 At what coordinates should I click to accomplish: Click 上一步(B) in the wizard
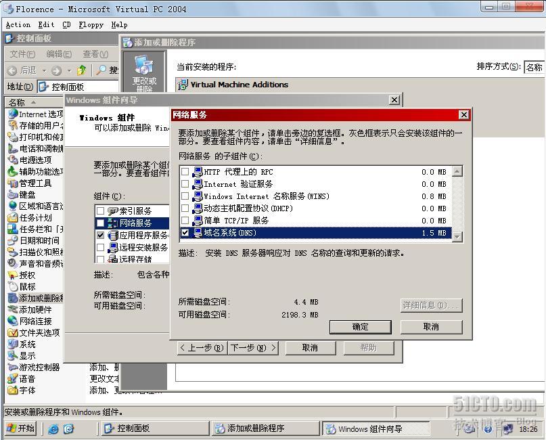tap(202, 348)
